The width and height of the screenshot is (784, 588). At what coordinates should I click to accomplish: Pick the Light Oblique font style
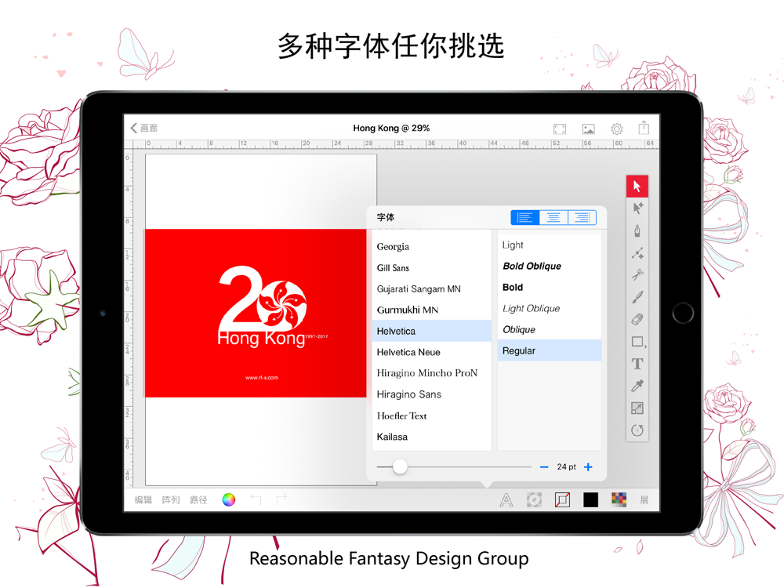click(x=550, y=308)
